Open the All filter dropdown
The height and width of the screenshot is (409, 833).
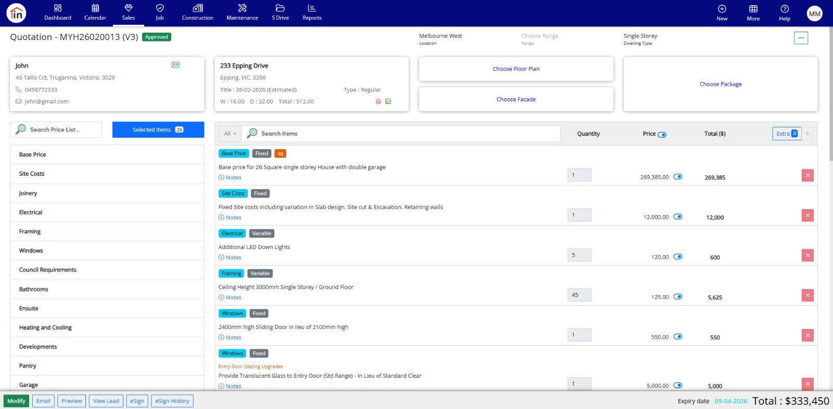pyautogui.click(x=230, y=134)
